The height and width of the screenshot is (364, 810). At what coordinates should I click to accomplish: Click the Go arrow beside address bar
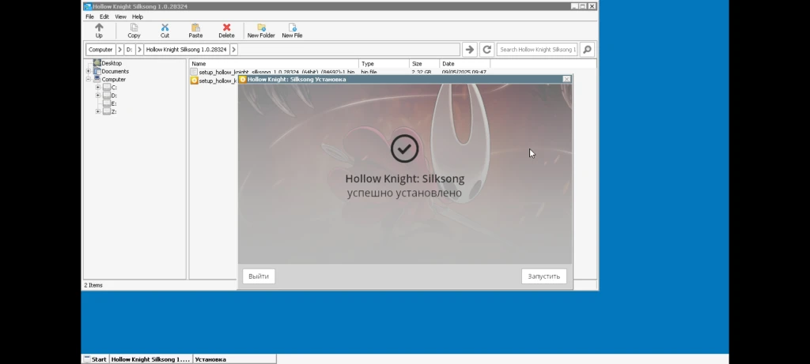469,50
